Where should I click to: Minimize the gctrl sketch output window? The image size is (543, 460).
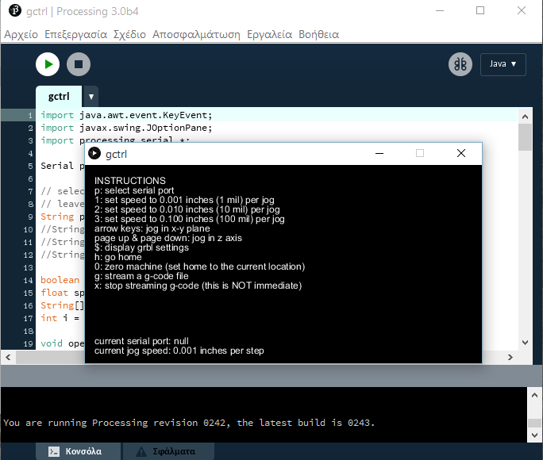coord(379,153)
